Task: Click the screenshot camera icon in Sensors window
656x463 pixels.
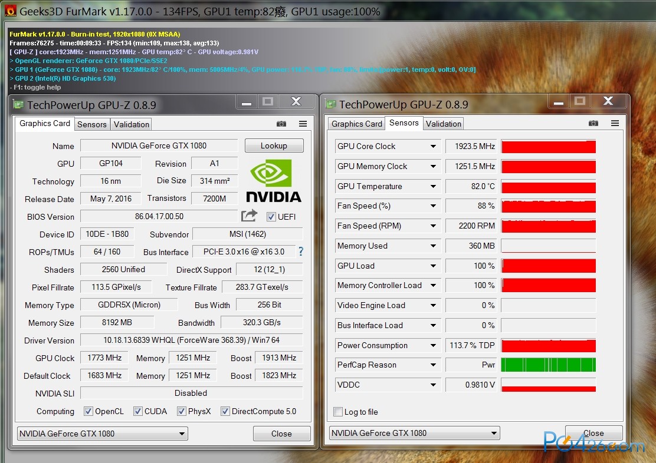Action: (x=593, y=123)
